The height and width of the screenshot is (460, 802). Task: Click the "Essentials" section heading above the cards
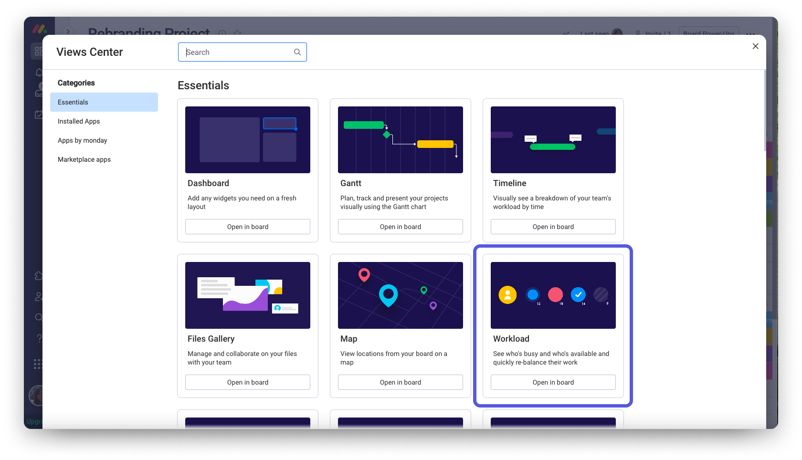pyautogui.click(x=203, y=85)
